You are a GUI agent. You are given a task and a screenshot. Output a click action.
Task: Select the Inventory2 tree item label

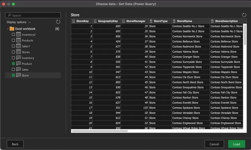[x=29, y=34]
